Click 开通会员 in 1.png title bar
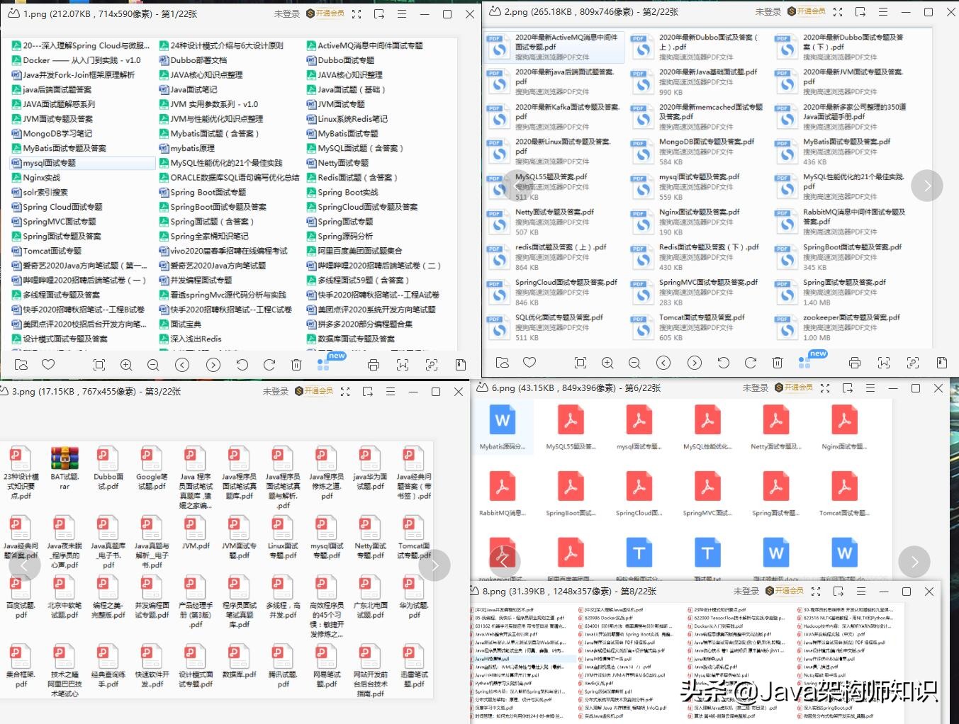The height and width of the screenshot is (724, 959). tap(325, 13)
